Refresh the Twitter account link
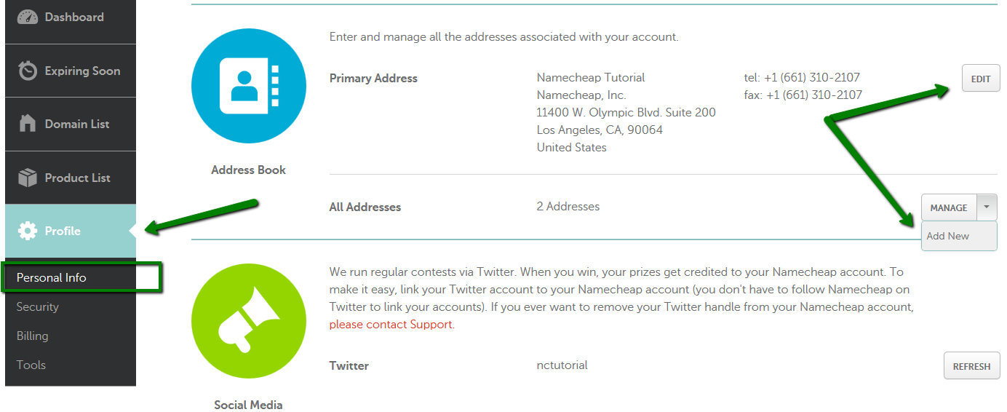The image size is (1007, 412). tap(971, 366)
